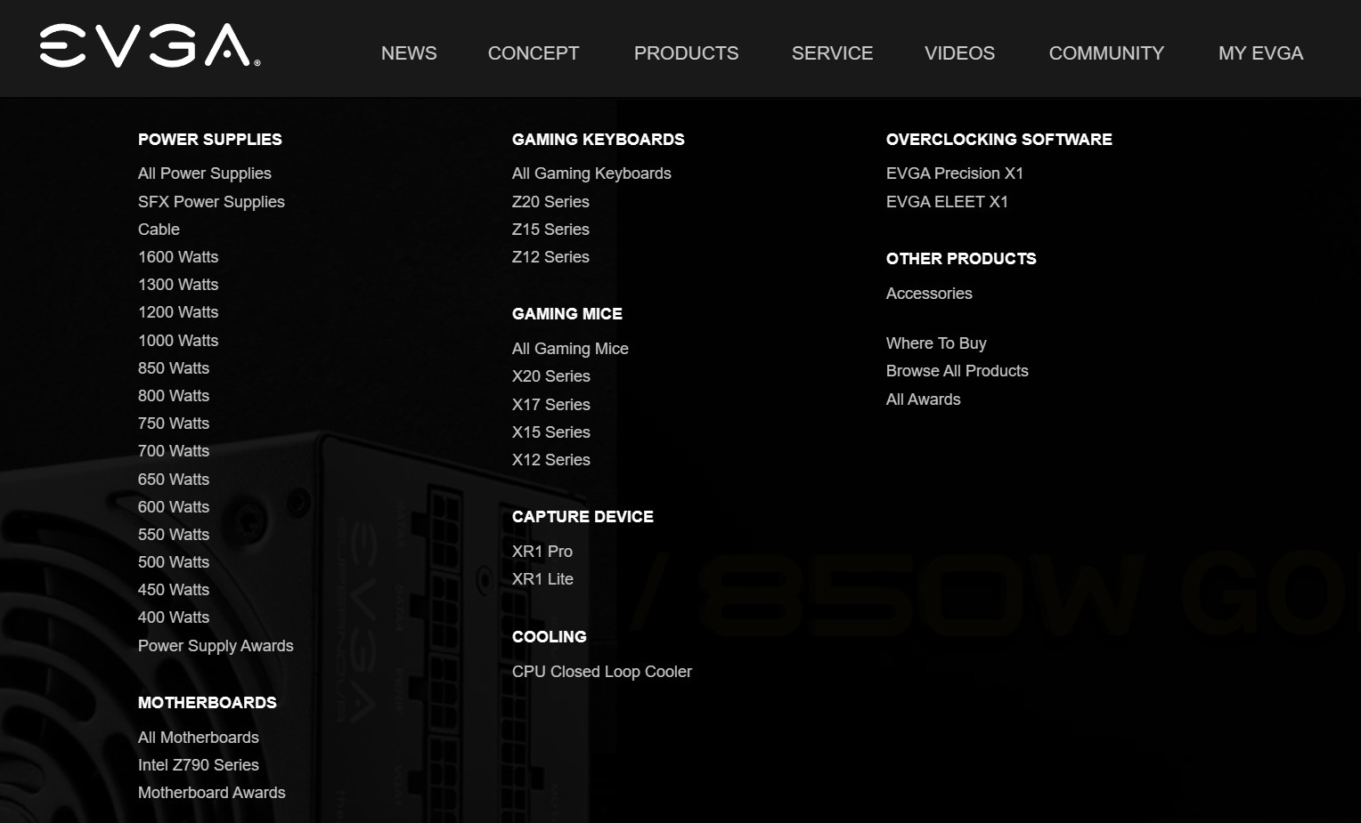Select PRODUCTS in the top navigation
This screenshot has height=823, width=1361.
(x=686, y=53)
